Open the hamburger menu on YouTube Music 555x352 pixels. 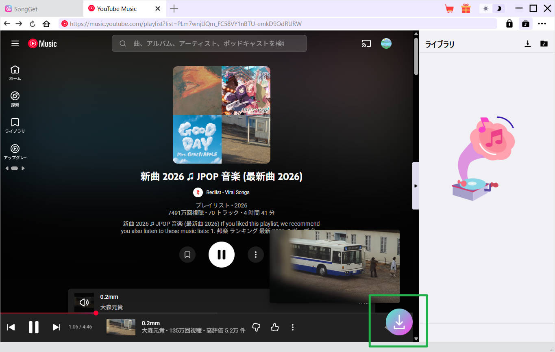click(15, 43)
